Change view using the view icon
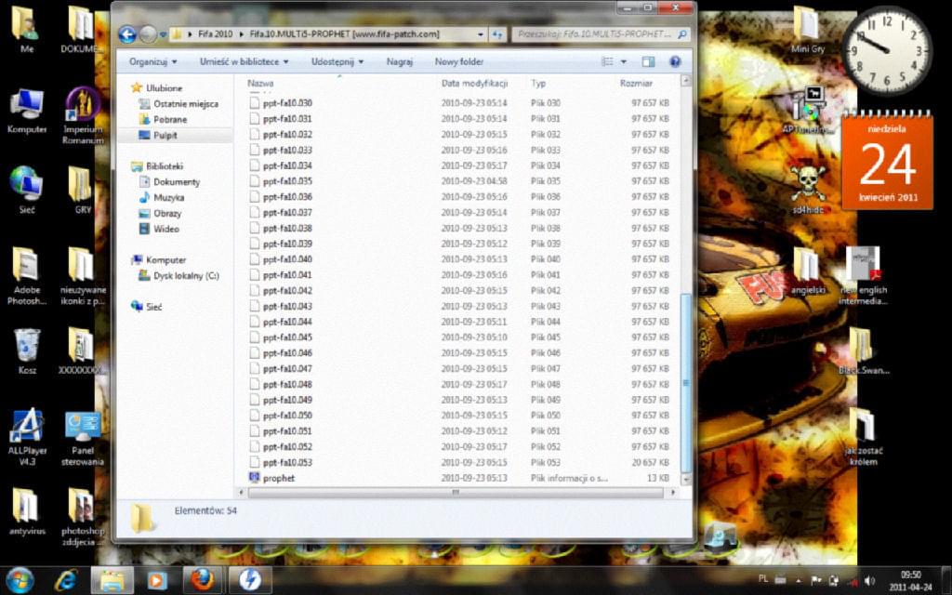952x595 pixels. point(607,61)
